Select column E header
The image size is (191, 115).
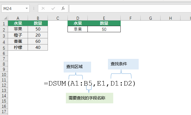[104, 18]
